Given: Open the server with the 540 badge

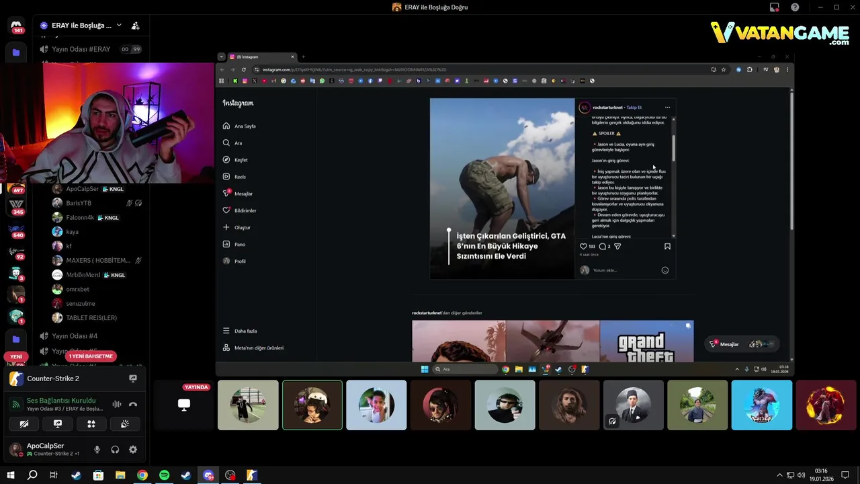Looking at the screenshot, I should click(17, 230).
